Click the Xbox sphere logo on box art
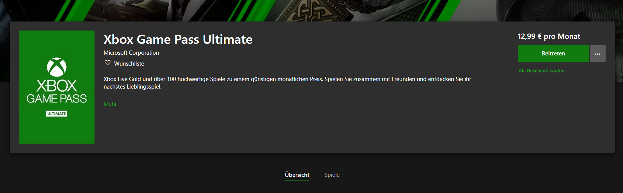This screenshot has height=193, width=623. point(57,67)
